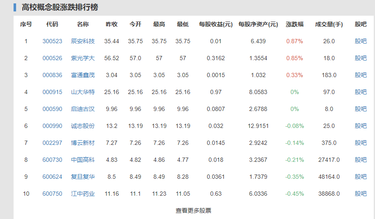375x219 pixels.
Task: Open stock code link 300523
Action: pyautogui.click(x=52, y=41)
